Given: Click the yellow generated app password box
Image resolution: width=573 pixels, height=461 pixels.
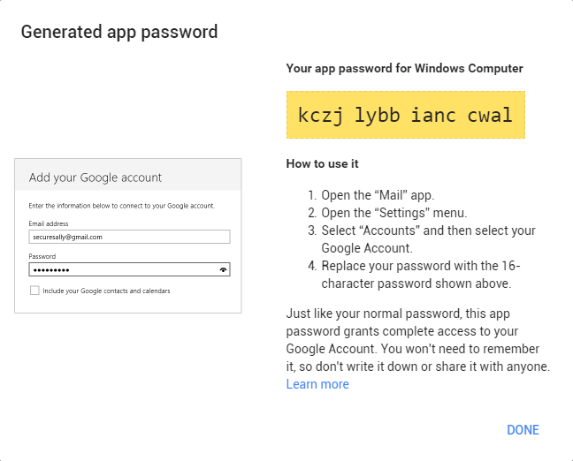Looking at the screenshot, I should [405, 115].
